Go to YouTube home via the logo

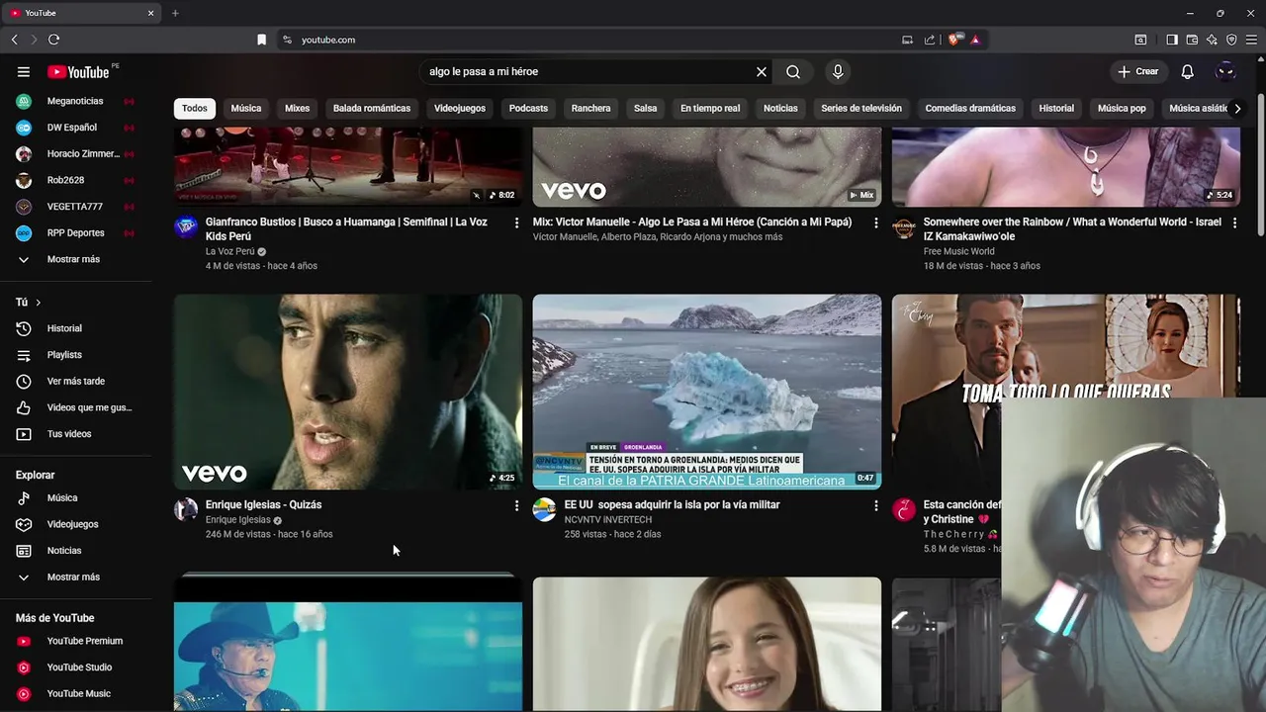78,71
